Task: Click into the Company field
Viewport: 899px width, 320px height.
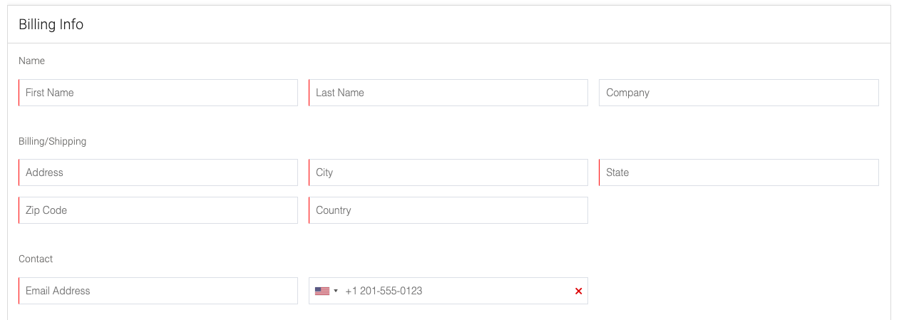Action: (x=739, y=93)
